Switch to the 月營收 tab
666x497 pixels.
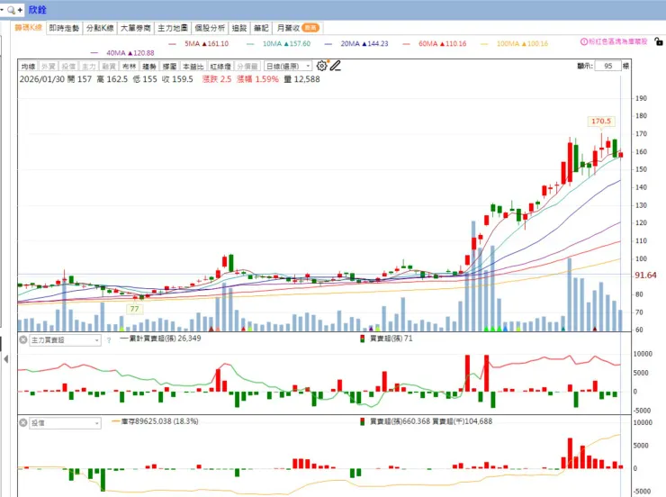[x=298, y=28]
